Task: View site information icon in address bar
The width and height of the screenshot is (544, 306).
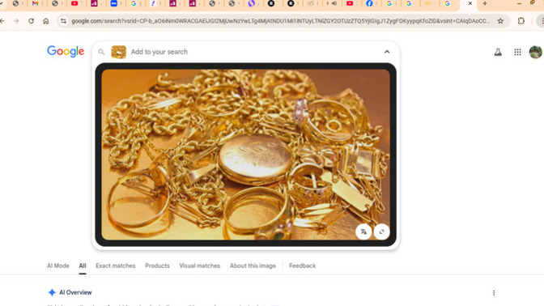Action: pos(63,21)
